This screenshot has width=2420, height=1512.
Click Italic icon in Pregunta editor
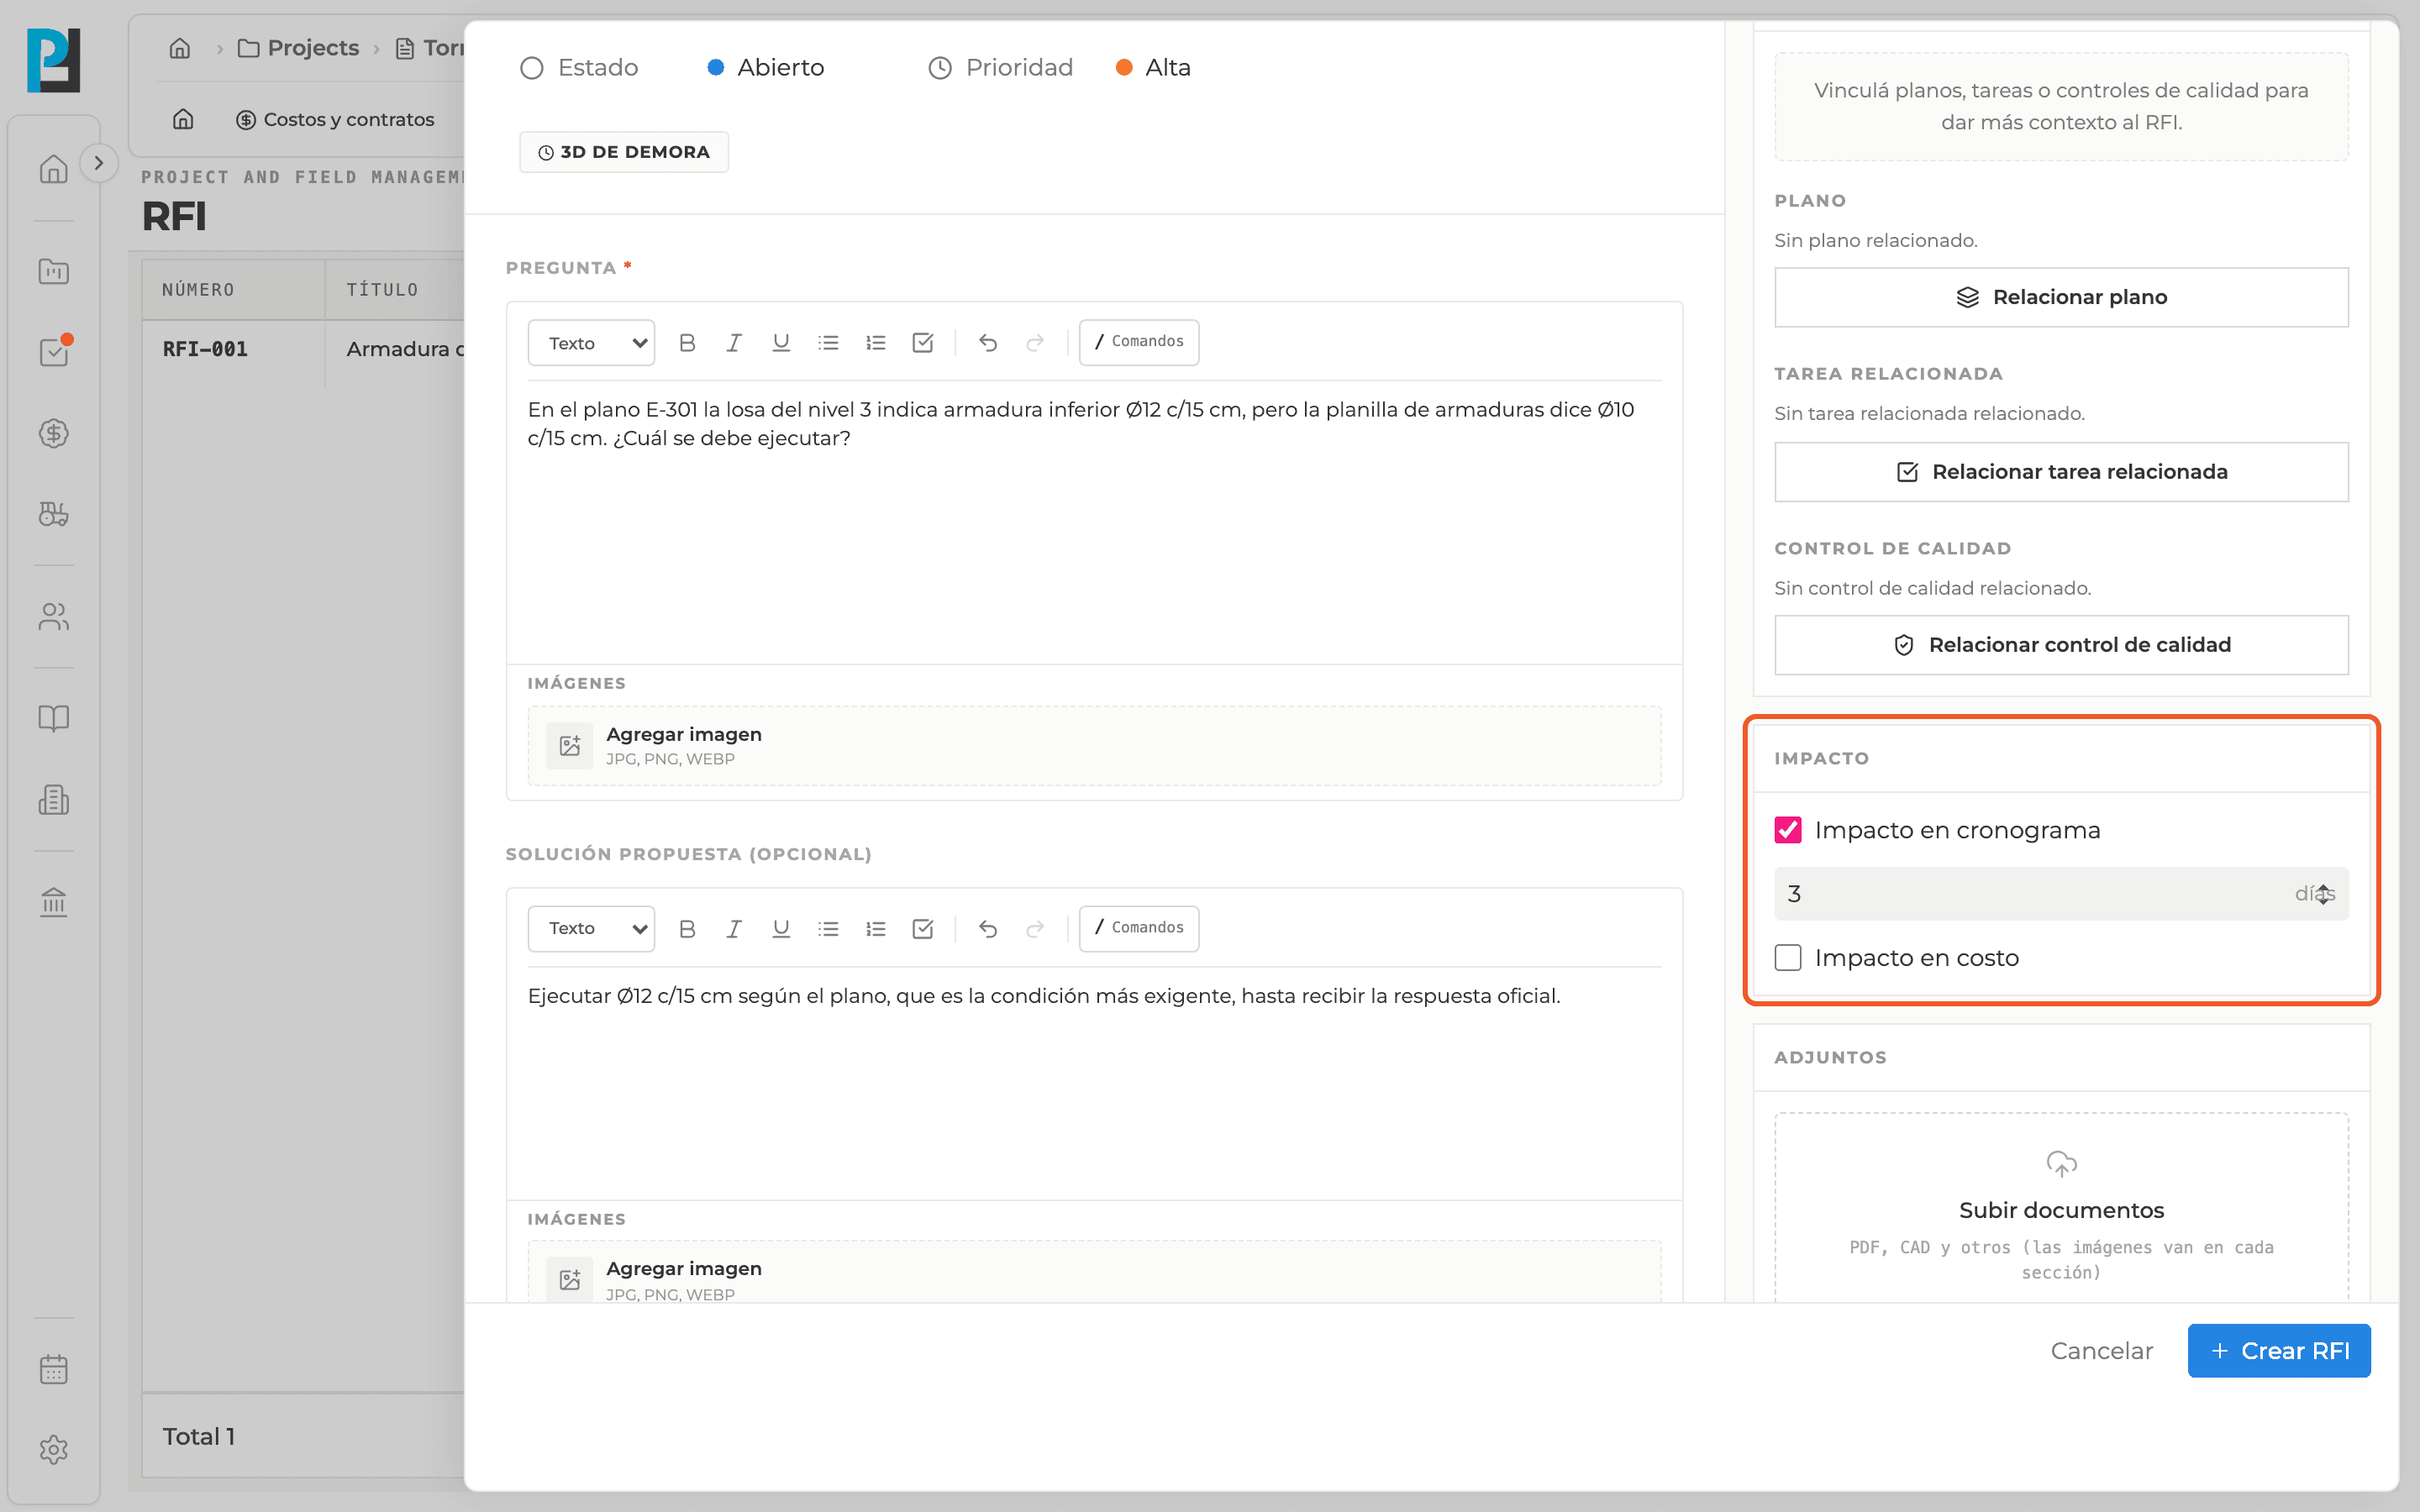coord(733,343)
